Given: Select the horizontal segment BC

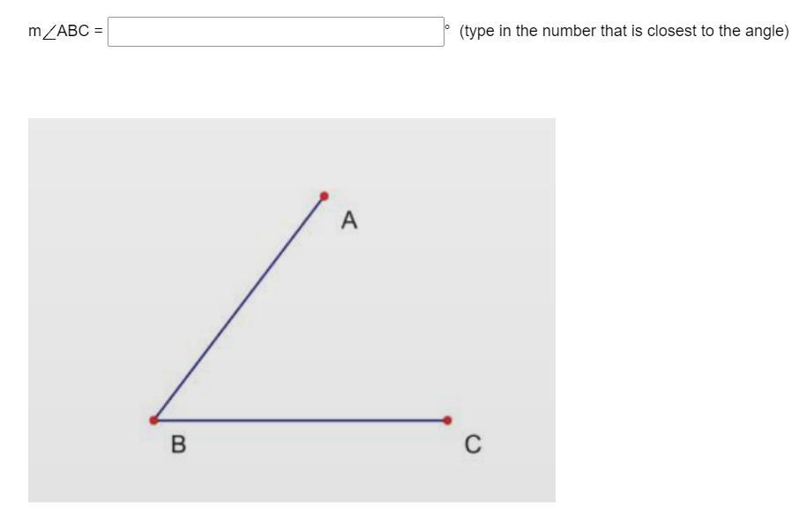Looking at the screenshot, I should 301,420.
